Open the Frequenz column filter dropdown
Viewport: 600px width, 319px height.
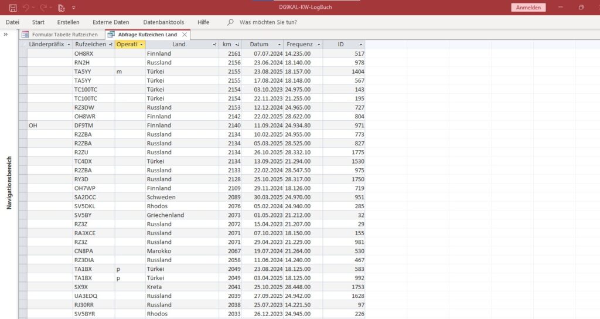pos(318,45)
